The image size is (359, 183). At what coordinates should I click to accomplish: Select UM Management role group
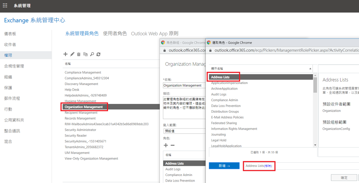(77, 153)
